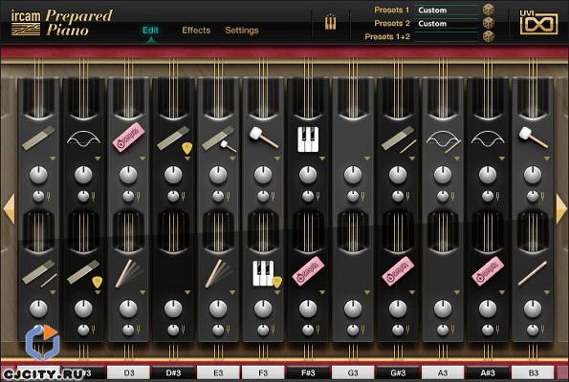
Task: Switch to the Edit tab
Action: [150, 30]
